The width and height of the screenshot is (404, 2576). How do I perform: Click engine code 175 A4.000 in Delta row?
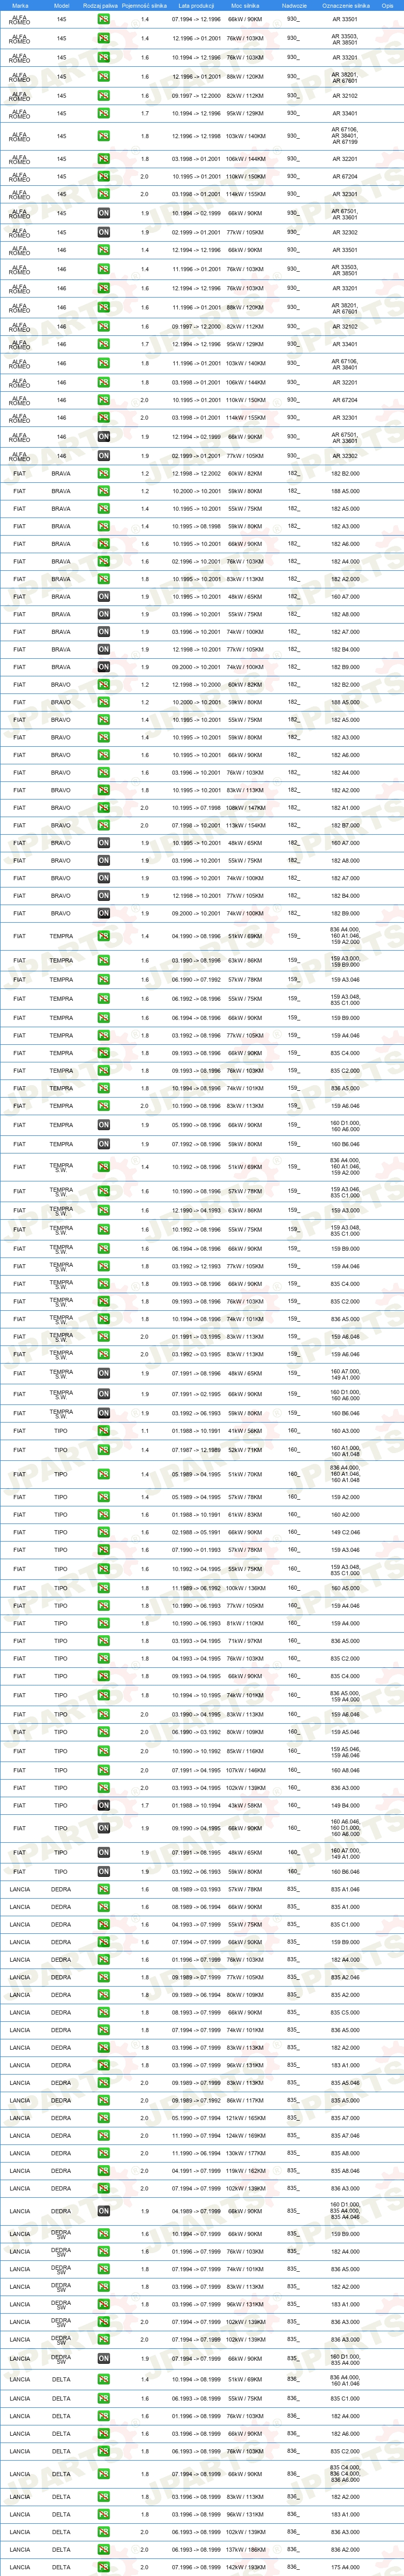point(345,2567)
